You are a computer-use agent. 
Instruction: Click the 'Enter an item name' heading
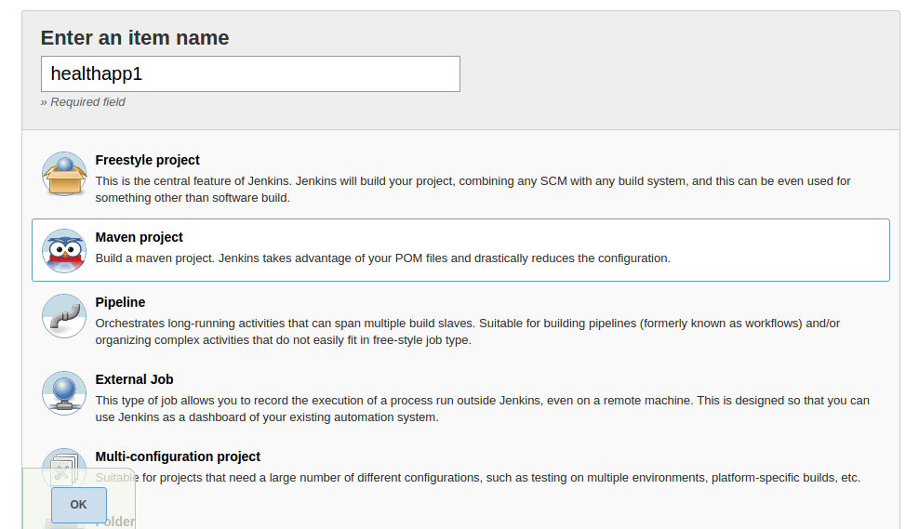coord(135,37)
